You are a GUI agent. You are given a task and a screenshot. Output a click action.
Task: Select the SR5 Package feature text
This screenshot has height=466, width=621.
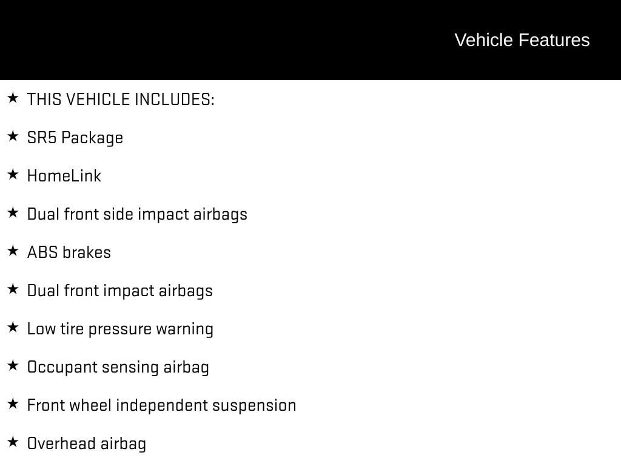75,138
